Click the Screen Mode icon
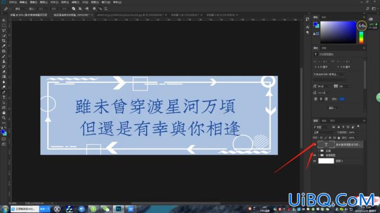Viewport: 380px width, 213px height. [x=4, y=144]
